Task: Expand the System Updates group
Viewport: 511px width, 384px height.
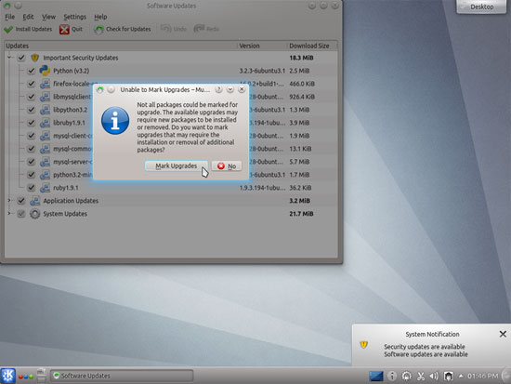Action: pos(9,213)
